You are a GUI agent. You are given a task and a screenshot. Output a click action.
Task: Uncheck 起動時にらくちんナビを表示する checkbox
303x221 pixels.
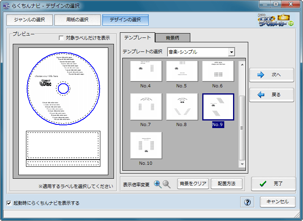pos(9,203)
